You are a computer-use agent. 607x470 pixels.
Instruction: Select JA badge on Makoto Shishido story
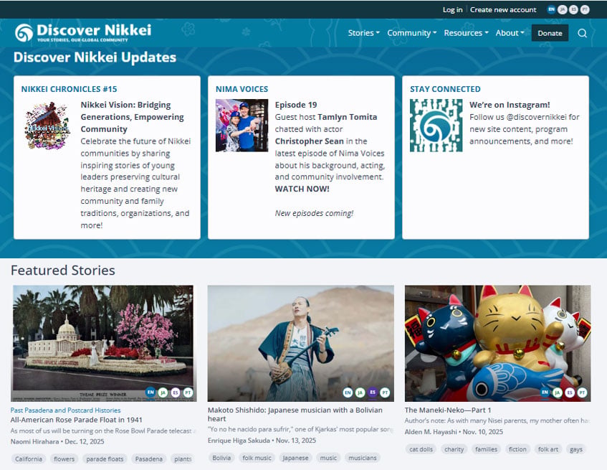point(360,392)
